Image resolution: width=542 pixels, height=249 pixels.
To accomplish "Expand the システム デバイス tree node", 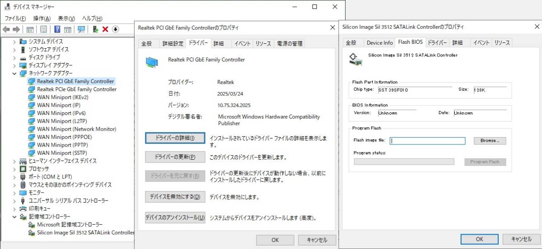I will [14, 41].
